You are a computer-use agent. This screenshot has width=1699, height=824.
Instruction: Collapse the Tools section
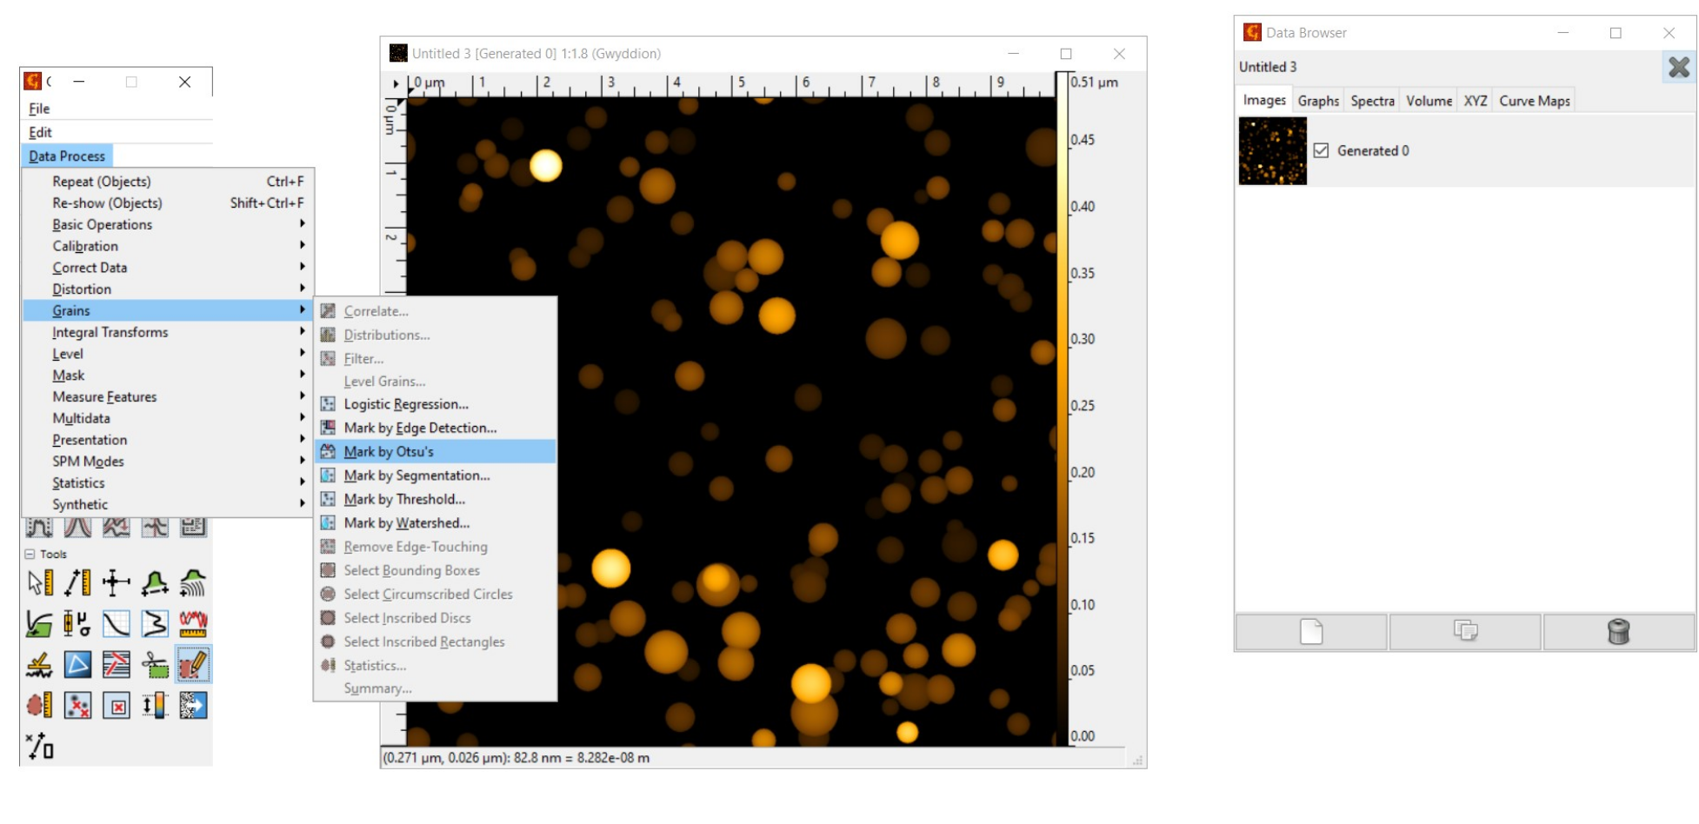coord(30,554)
